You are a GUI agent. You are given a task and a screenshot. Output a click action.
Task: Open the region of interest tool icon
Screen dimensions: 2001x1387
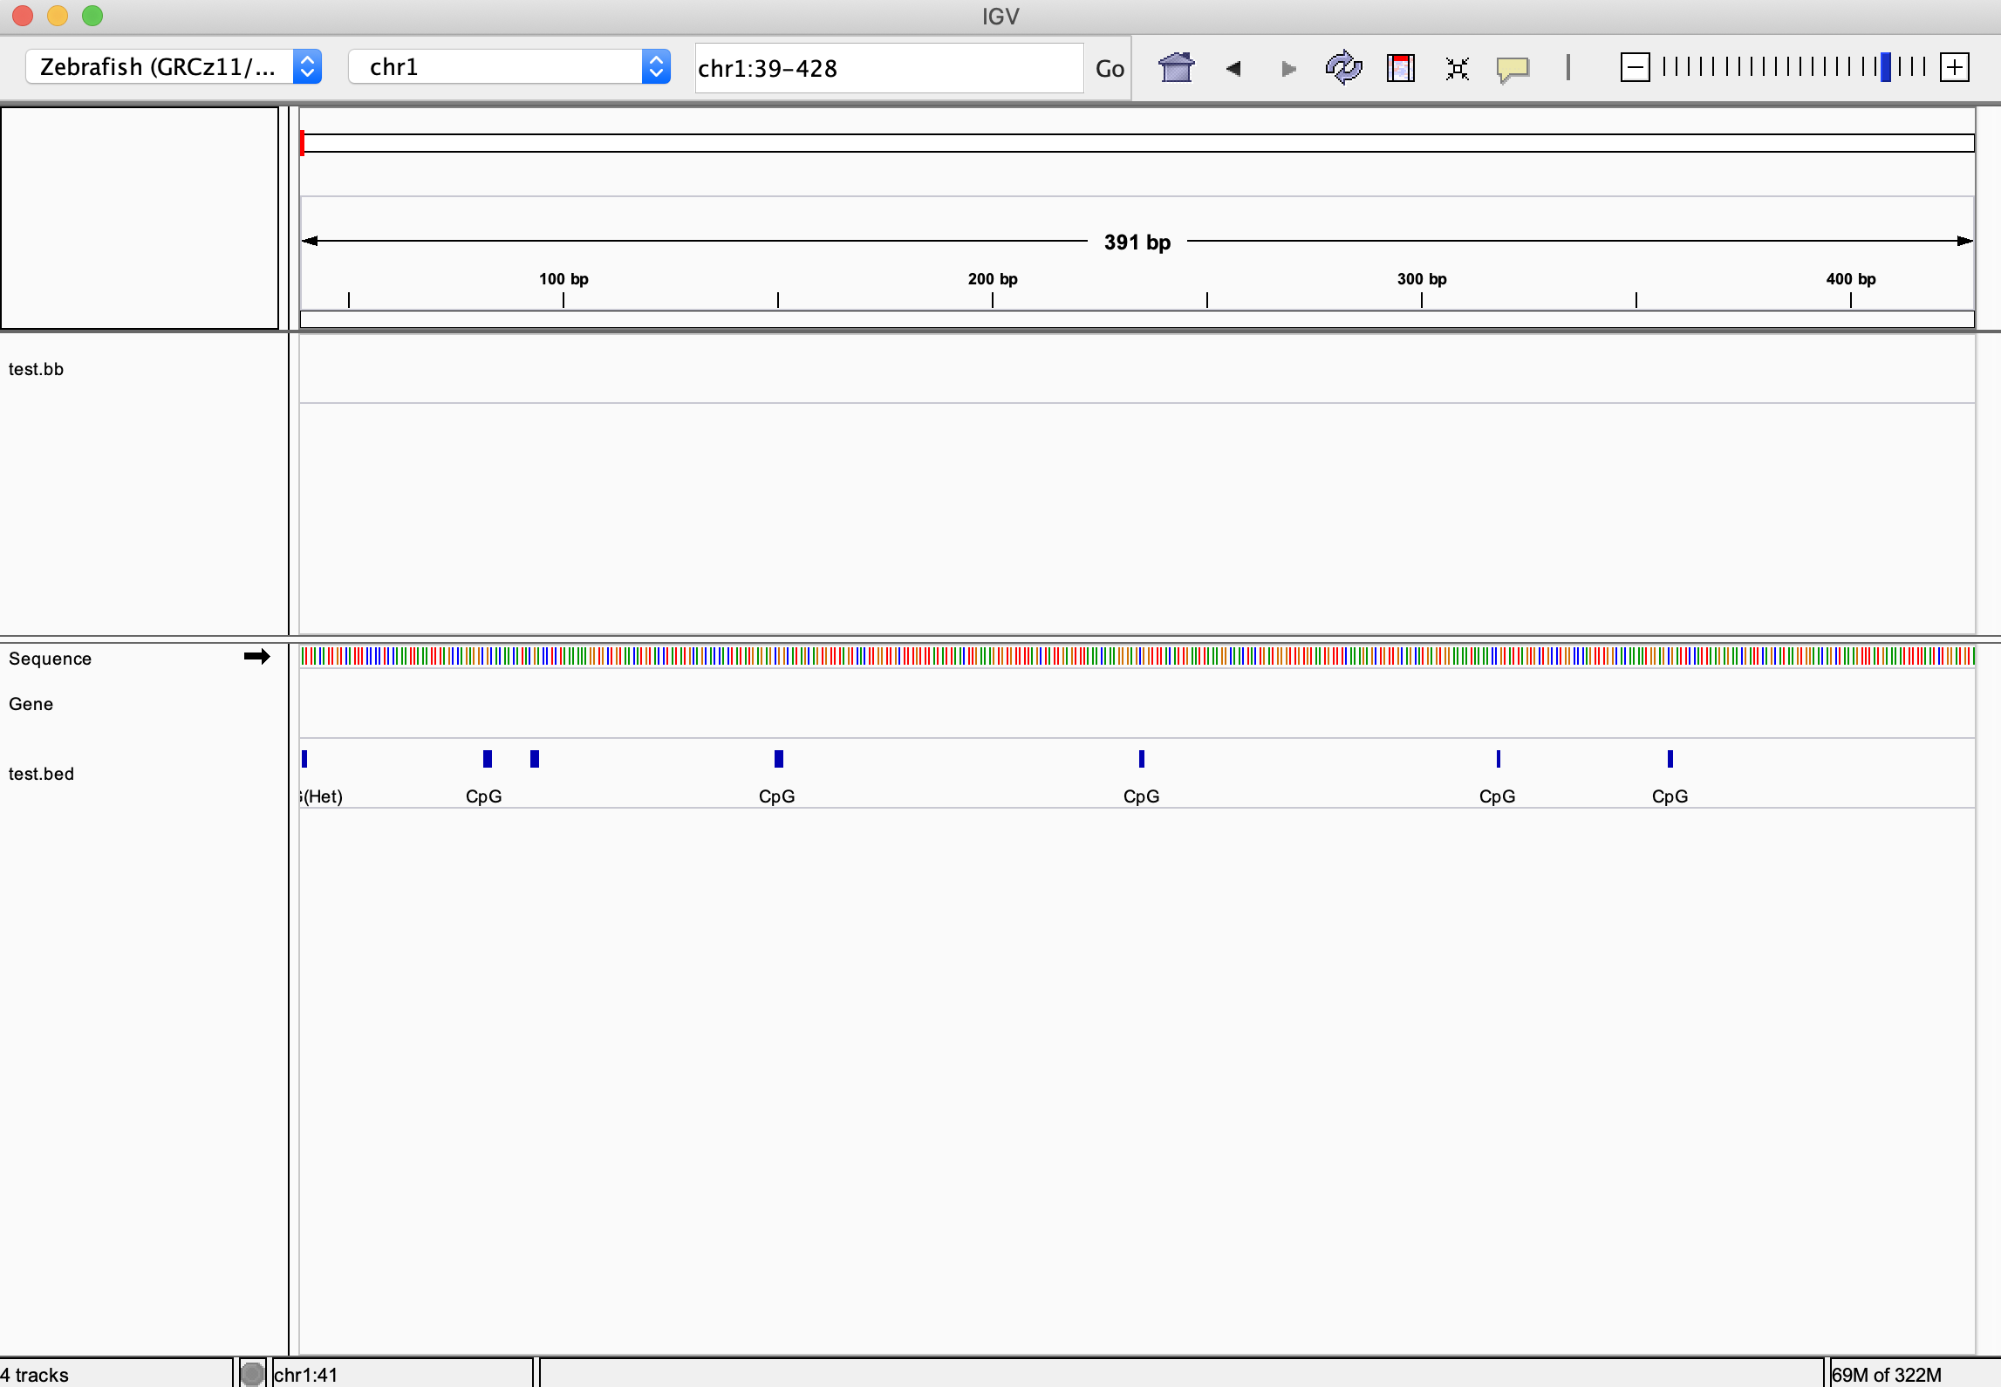click(1401, 68)
